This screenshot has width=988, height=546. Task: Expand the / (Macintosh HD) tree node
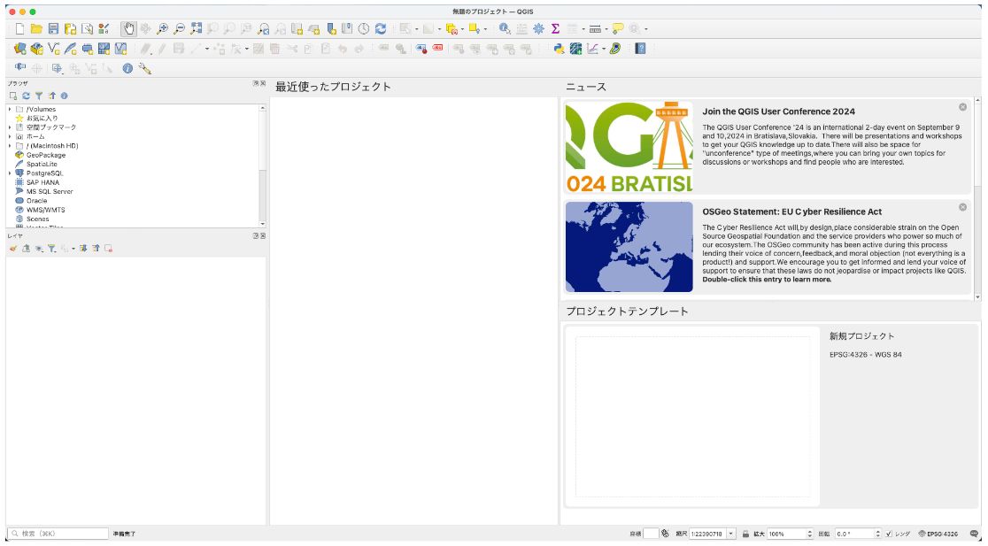pos(10,145)
